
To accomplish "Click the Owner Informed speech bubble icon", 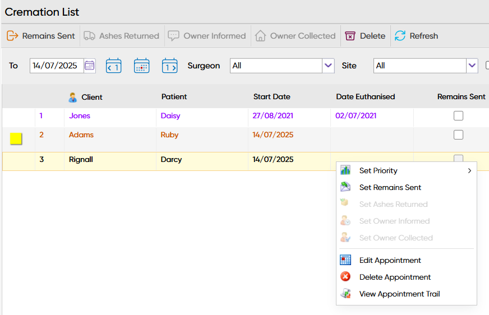I will point(173,36).
